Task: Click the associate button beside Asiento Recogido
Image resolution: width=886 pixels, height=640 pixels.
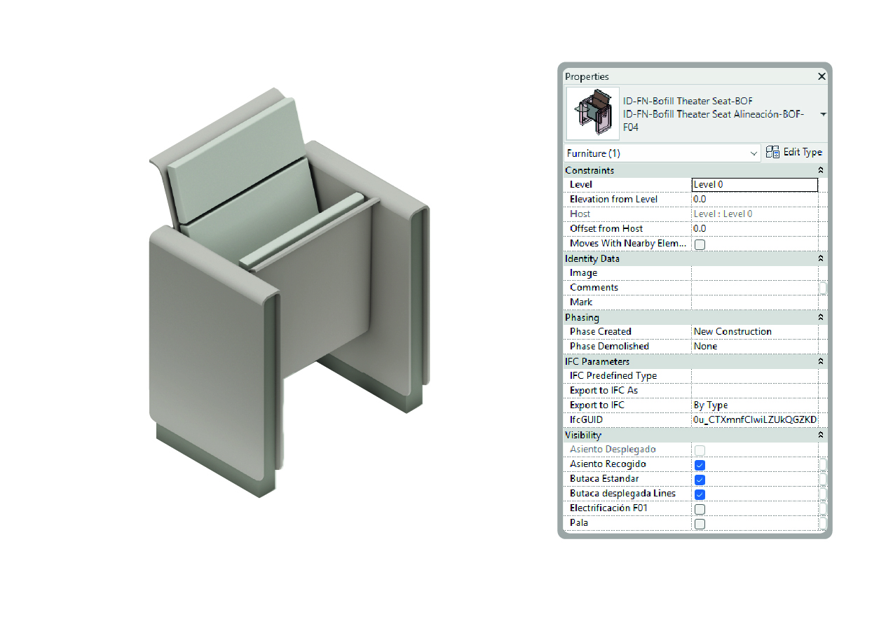Action: point(823,464)
